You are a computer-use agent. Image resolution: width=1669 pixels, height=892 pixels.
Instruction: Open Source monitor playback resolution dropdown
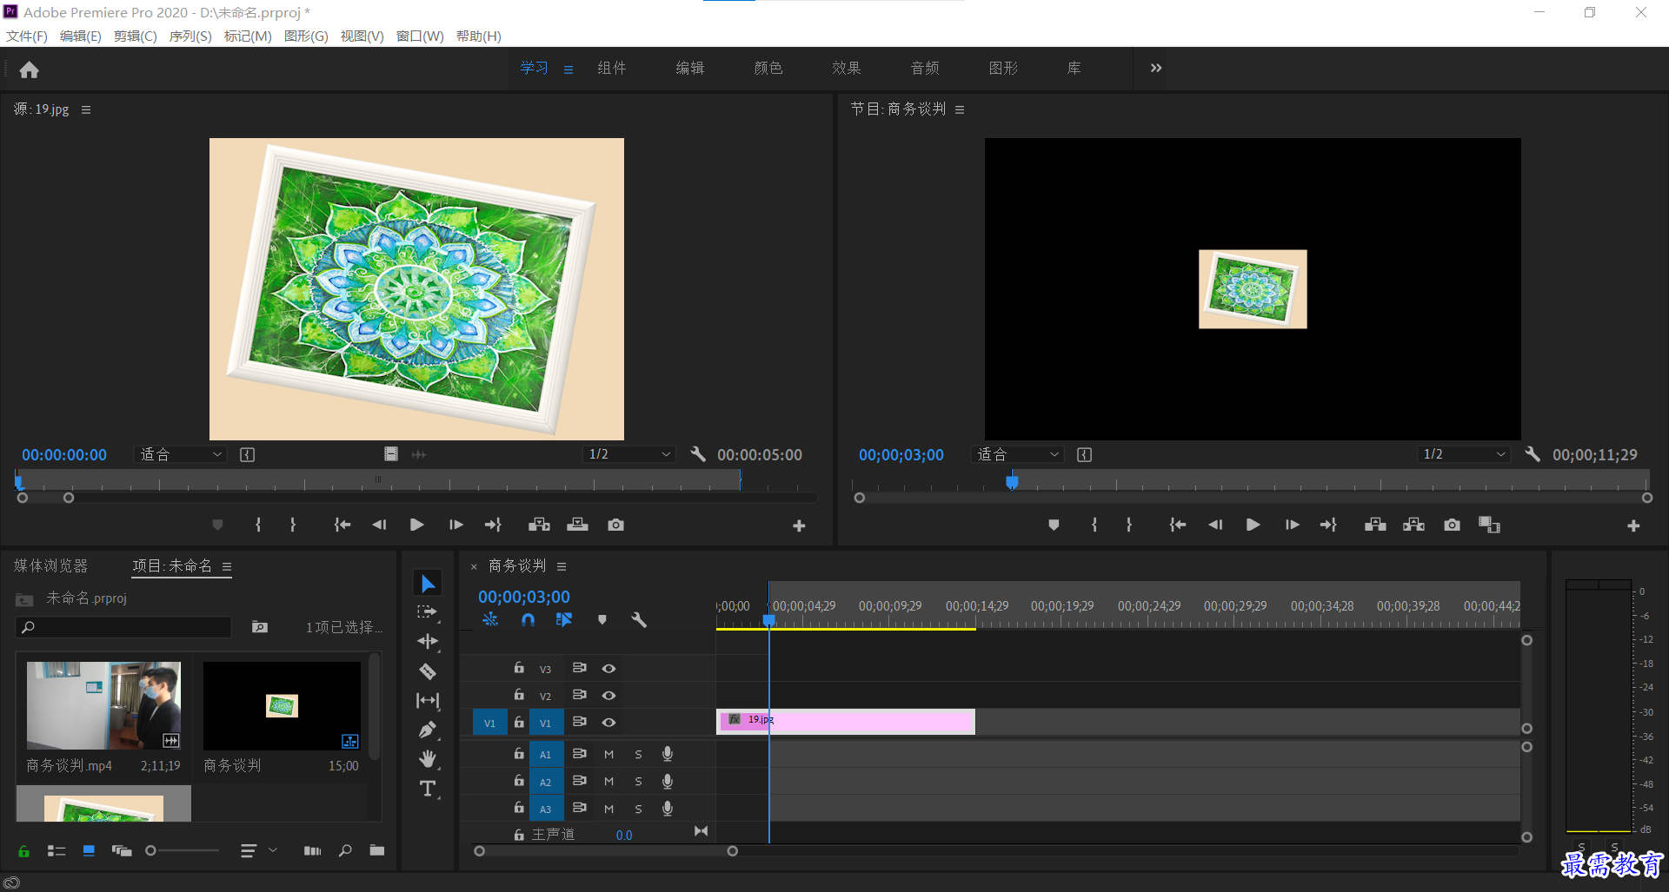[629, 454]
